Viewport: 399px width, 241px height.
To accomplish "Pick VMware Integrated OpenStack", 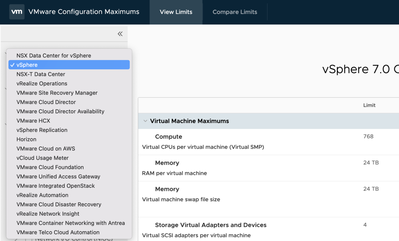I will tap(69, 186).
